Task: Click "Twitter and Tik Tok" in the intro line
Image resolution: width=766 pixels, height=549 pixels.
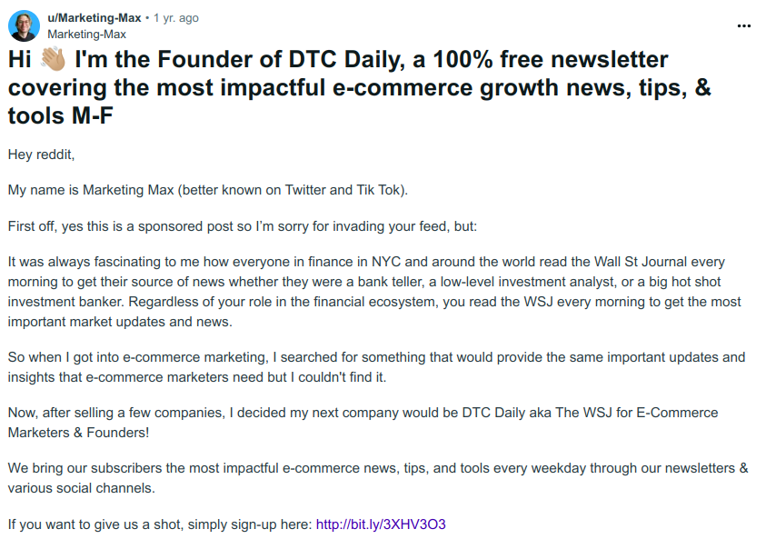Action: coord(345,190)
